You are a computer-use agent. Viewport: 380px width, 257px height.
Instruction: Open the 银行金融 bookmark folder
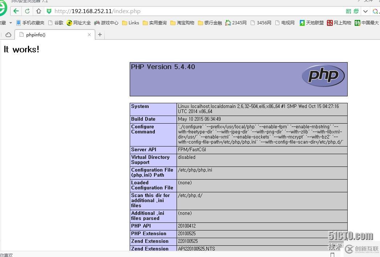point(210,23)
